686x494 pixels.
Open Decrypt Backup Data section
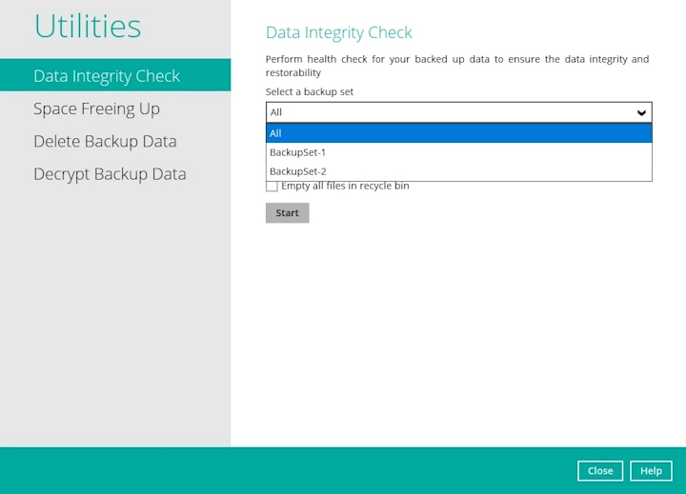(110, 174)
